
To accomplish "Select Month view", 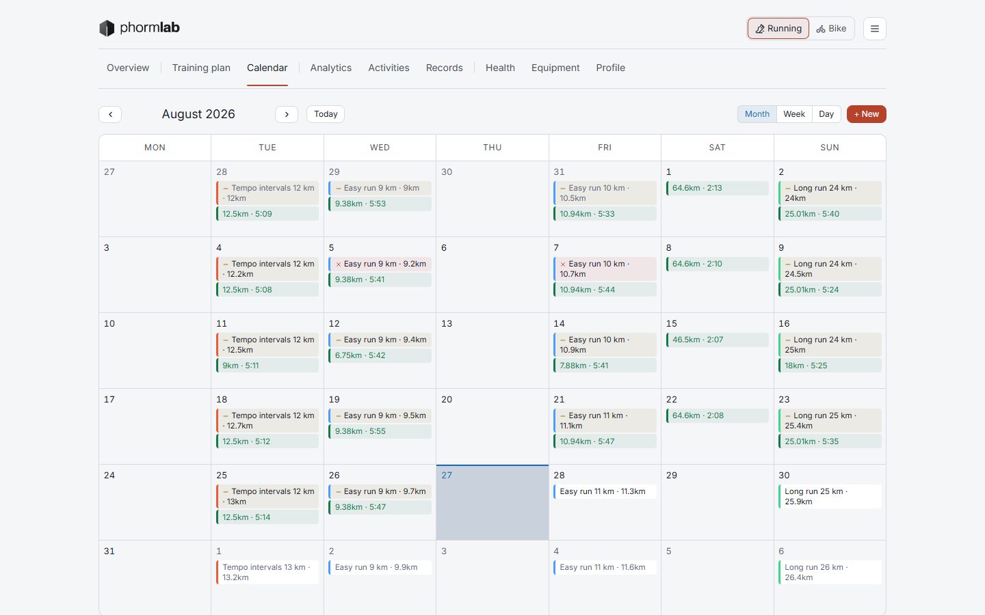I will [757, 114].
